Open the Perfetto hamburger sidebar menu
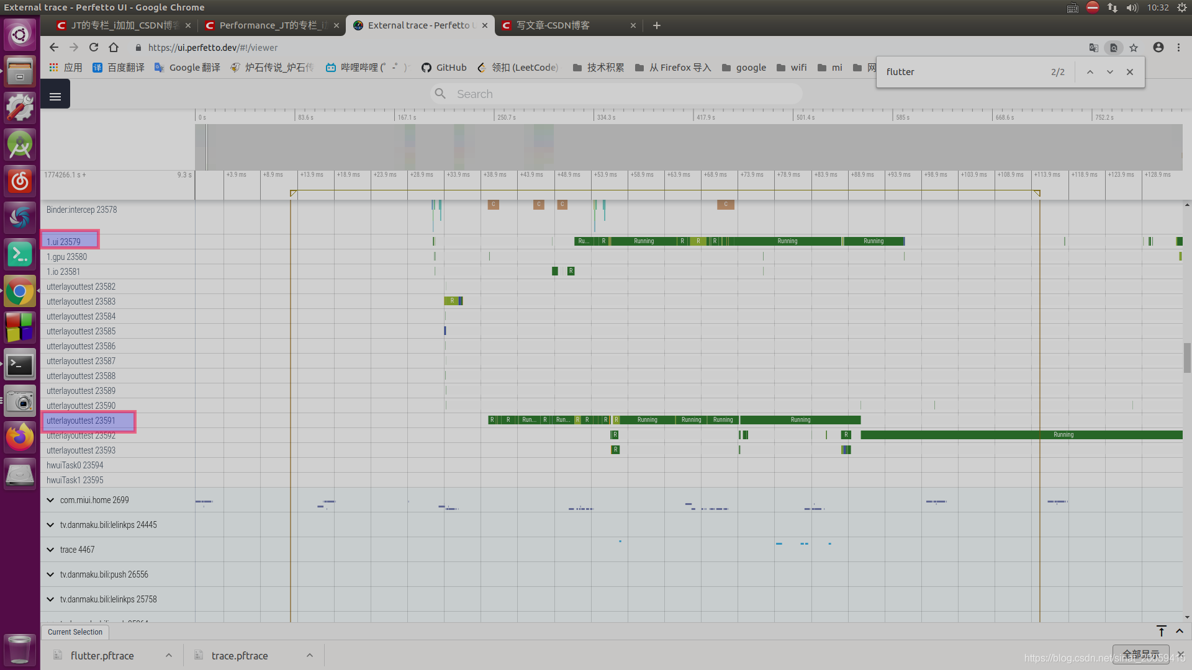This screenshot has width=1192, height=670. pyautogui.click(x=55, y=96)
